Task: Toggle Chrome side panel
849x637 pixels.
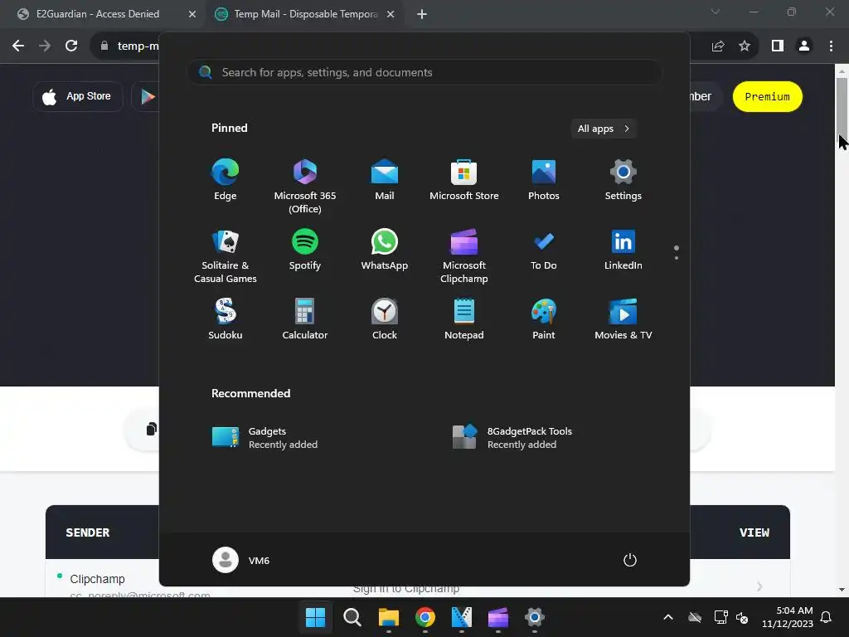Action: click(x=778, y=46)
